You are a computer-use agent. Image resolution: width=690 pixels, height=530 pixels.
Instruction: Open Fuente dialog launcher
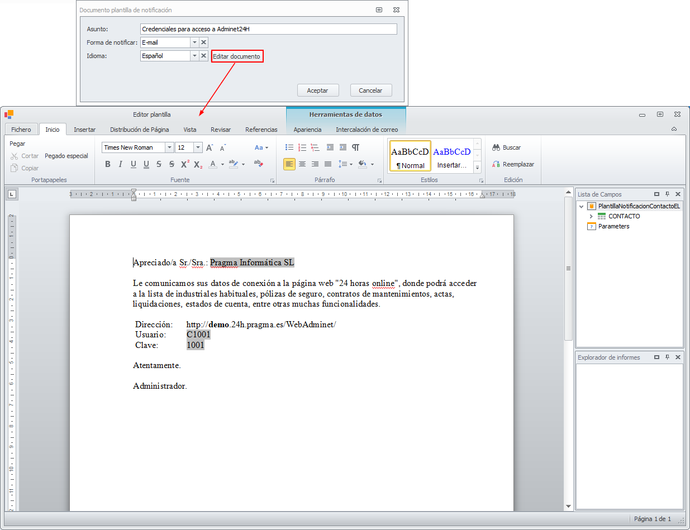click(273, 180)
